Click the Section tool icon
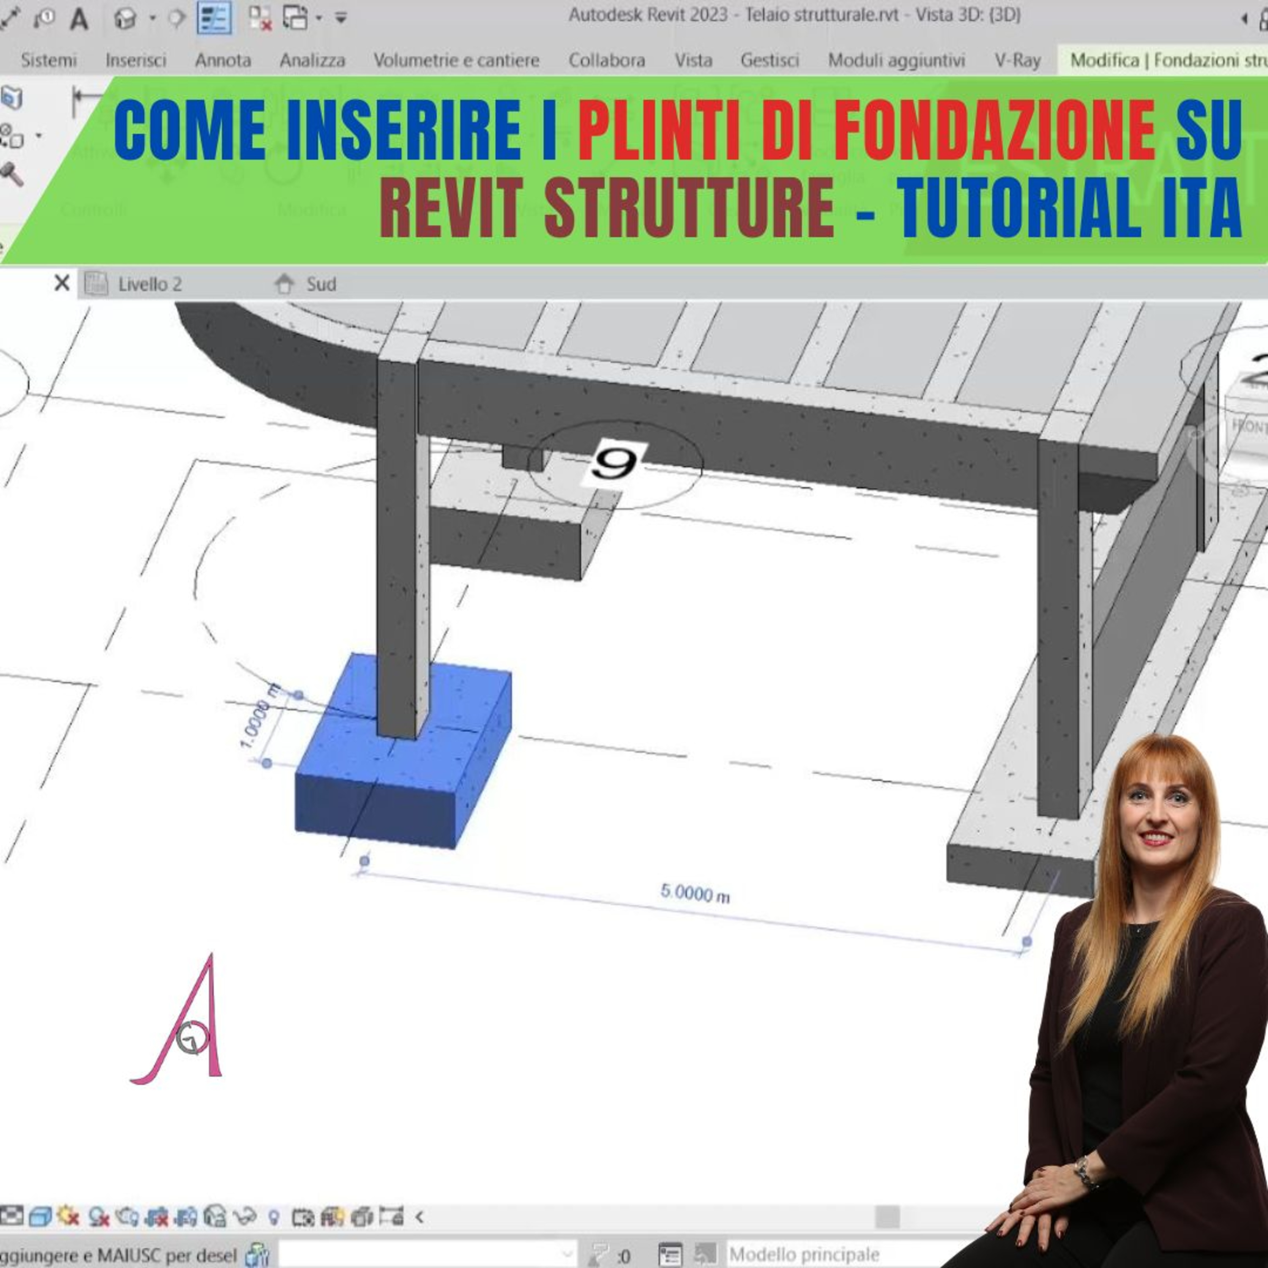Image resolution: width=1268 pixels, height=1268 pixels. pos(177,18)
